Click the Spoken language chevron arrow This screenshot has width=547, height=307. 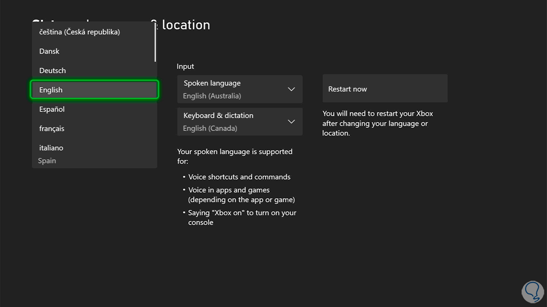tap(292, 89)
